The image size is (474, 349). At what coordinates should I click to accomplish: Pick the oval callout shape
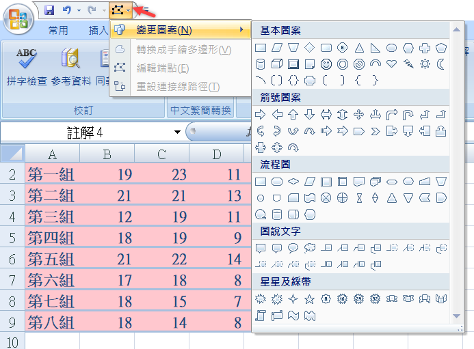coord(293,248)
